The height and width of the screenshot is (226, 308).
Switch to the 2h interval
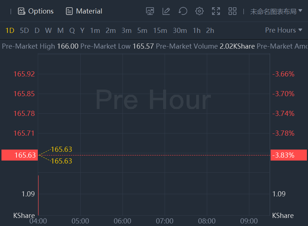pos(210,30)
